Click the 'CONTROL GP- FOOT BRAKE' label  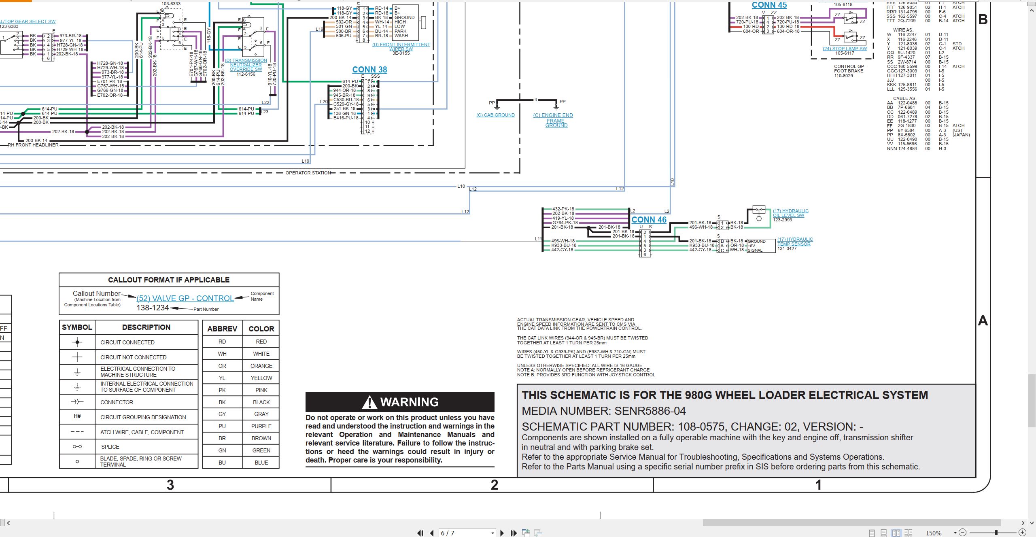(849, 69)
